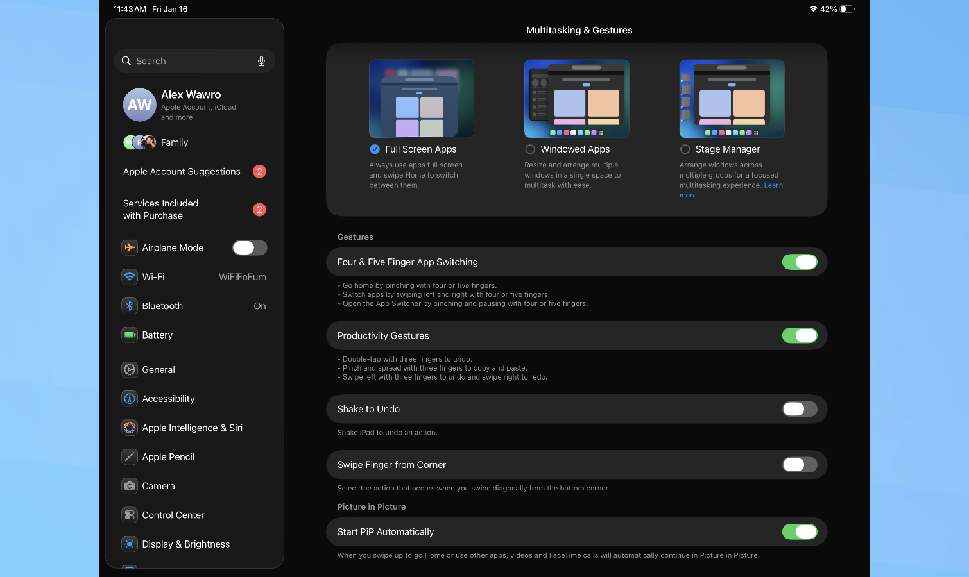Open Apple Intelligence & Siri settings
Viewport: 969px width, 577px height.
[x=193, y=428]
